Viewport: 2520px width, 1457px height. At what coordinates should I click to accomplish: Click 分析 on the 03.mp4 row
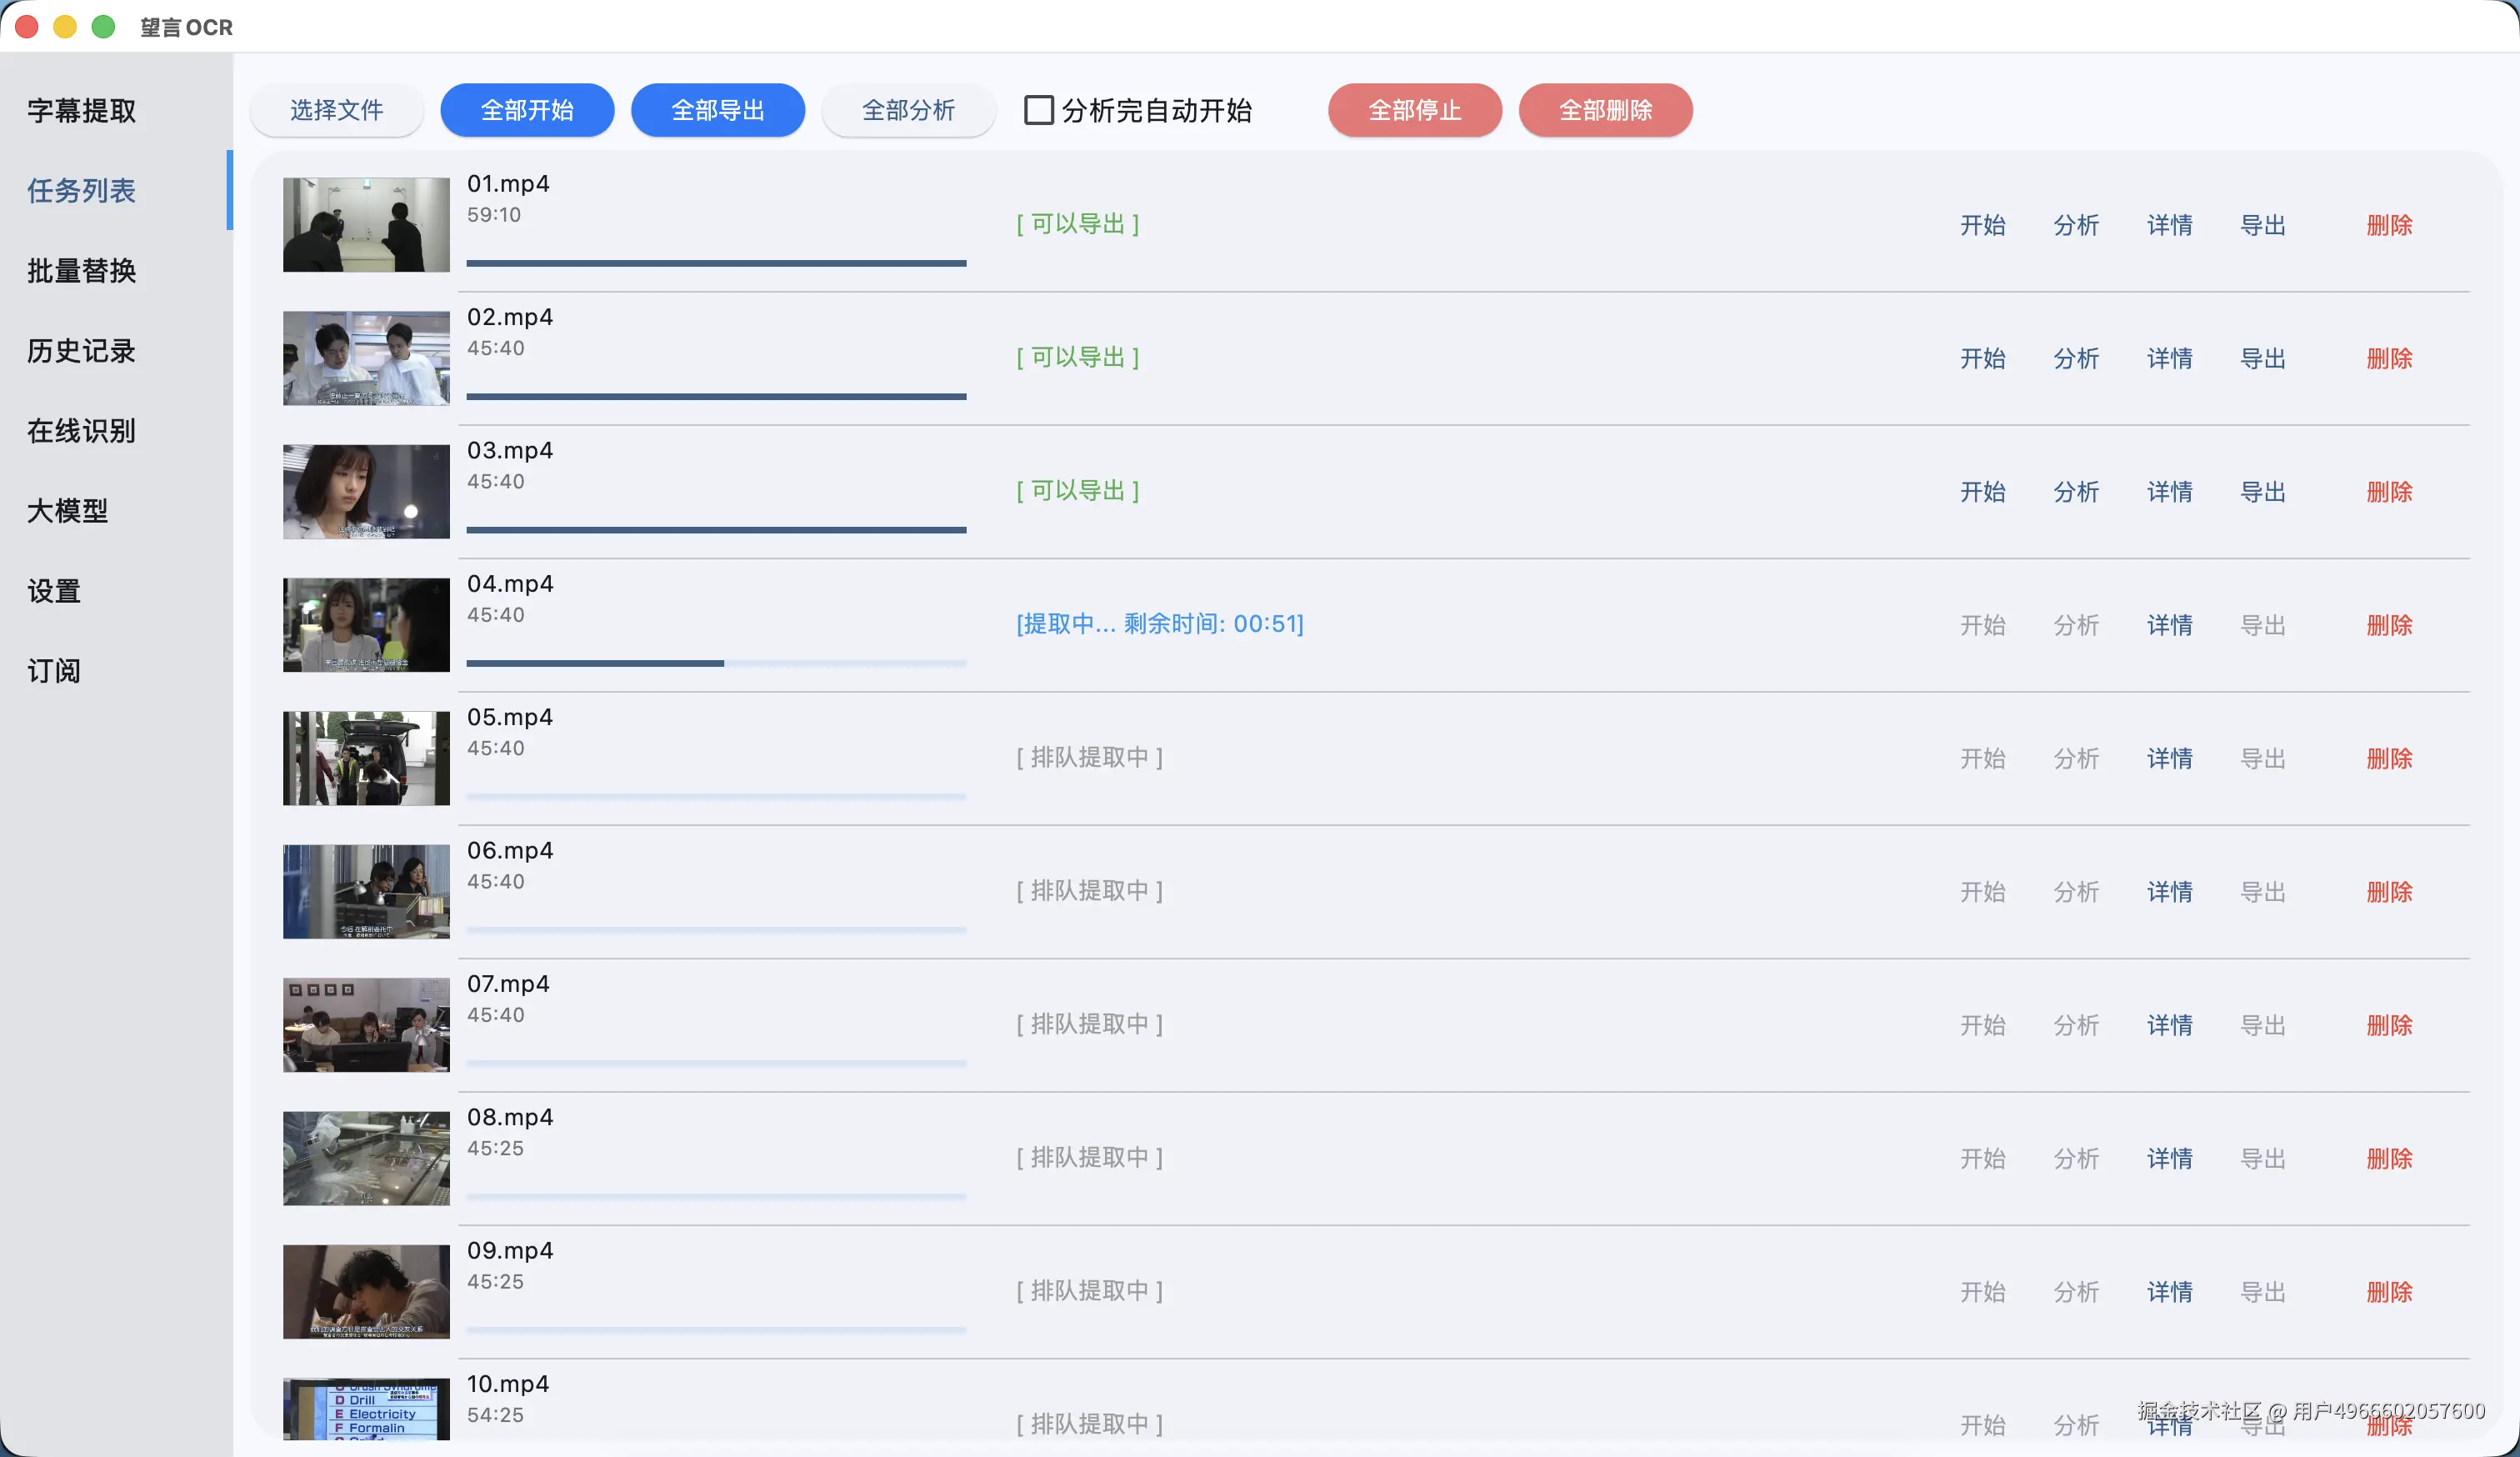coord(2075,492)
